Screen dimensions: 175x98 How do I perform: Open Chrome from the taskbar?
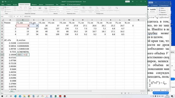pyautogui.click(x=29, y=96)
